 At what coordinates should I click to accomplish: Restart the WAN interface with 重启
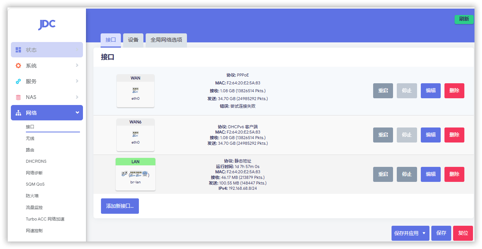pyautogui.click(x=383, y=91)
